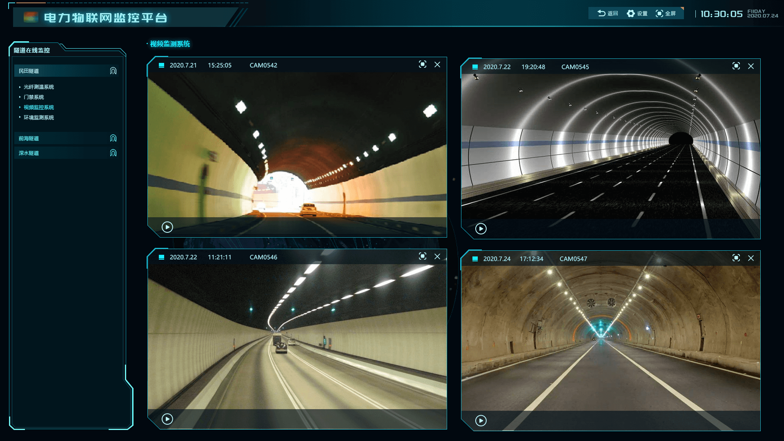Toggle 全屏 fullscreen mode
784x441 pixels.
coord(666,13)
